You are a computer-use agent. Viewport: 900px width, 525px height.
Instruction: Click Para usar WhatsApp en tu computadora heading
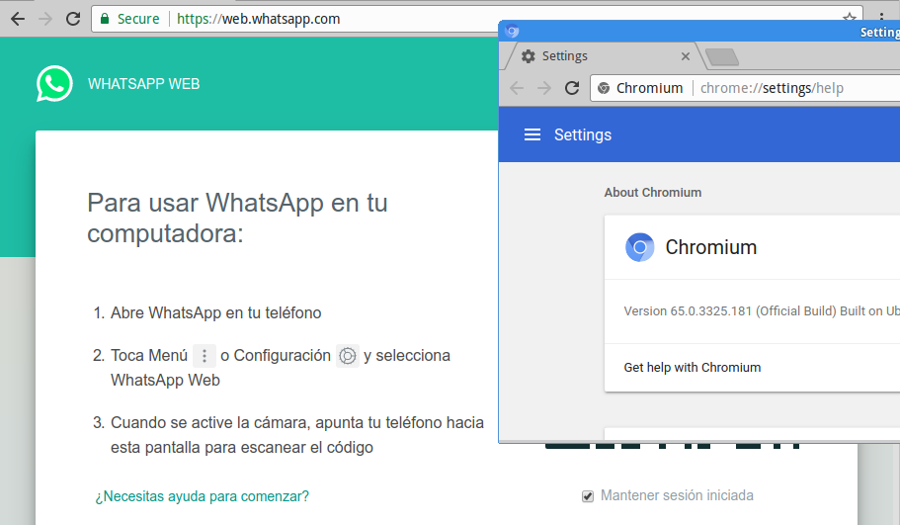tap(237, 219)
